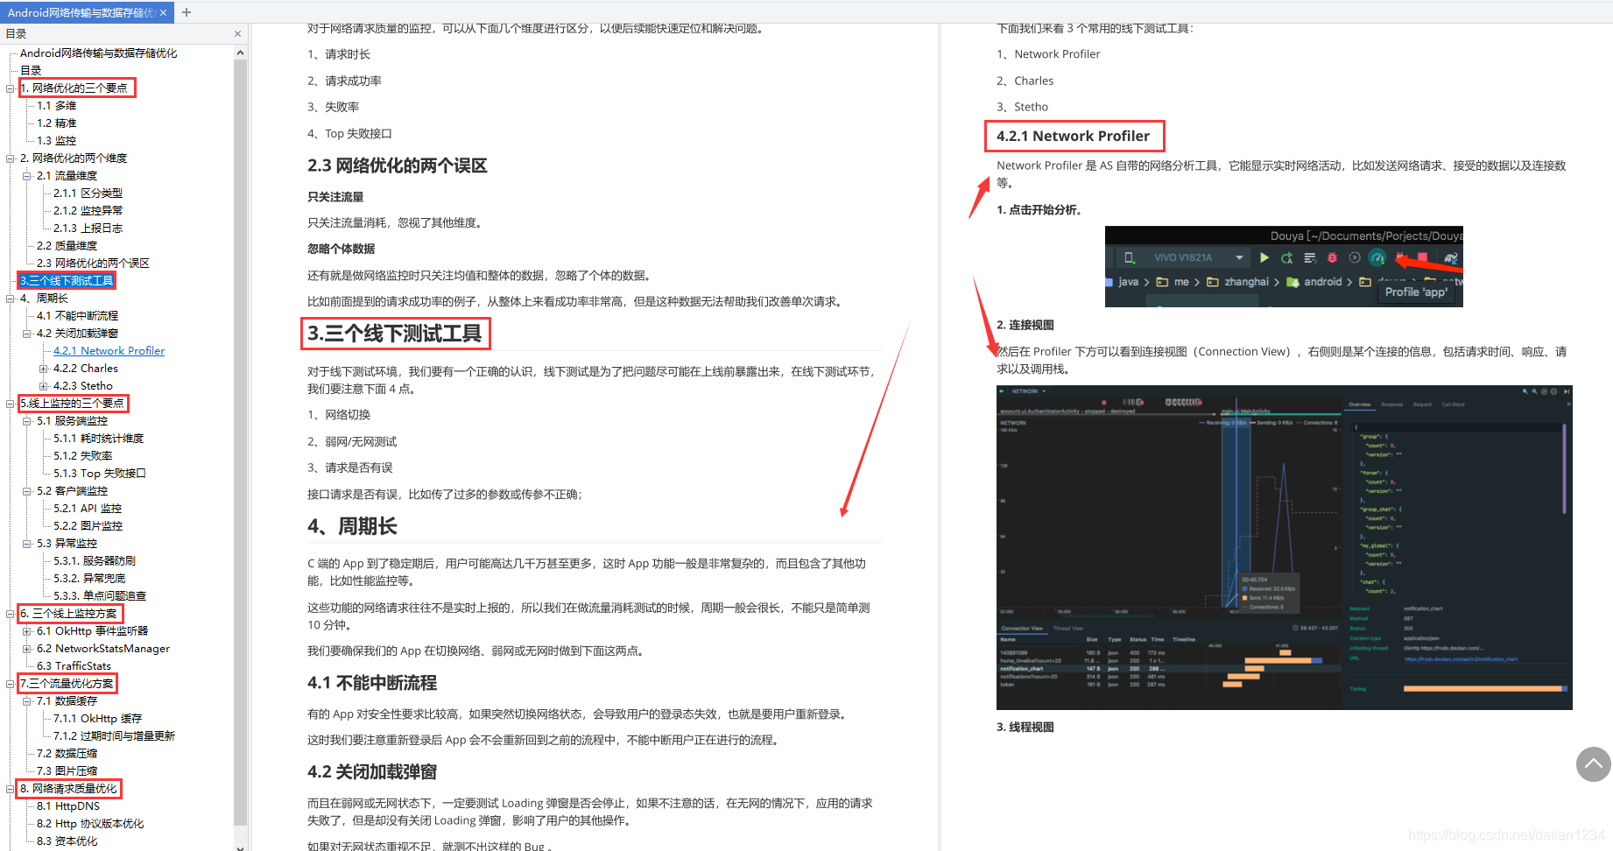Navigate to '7.2 数据压缩' in the outline
Image resolution: width=1613 pixels, height=851 pixels.
pyautogui.click(x=67, y=754)
